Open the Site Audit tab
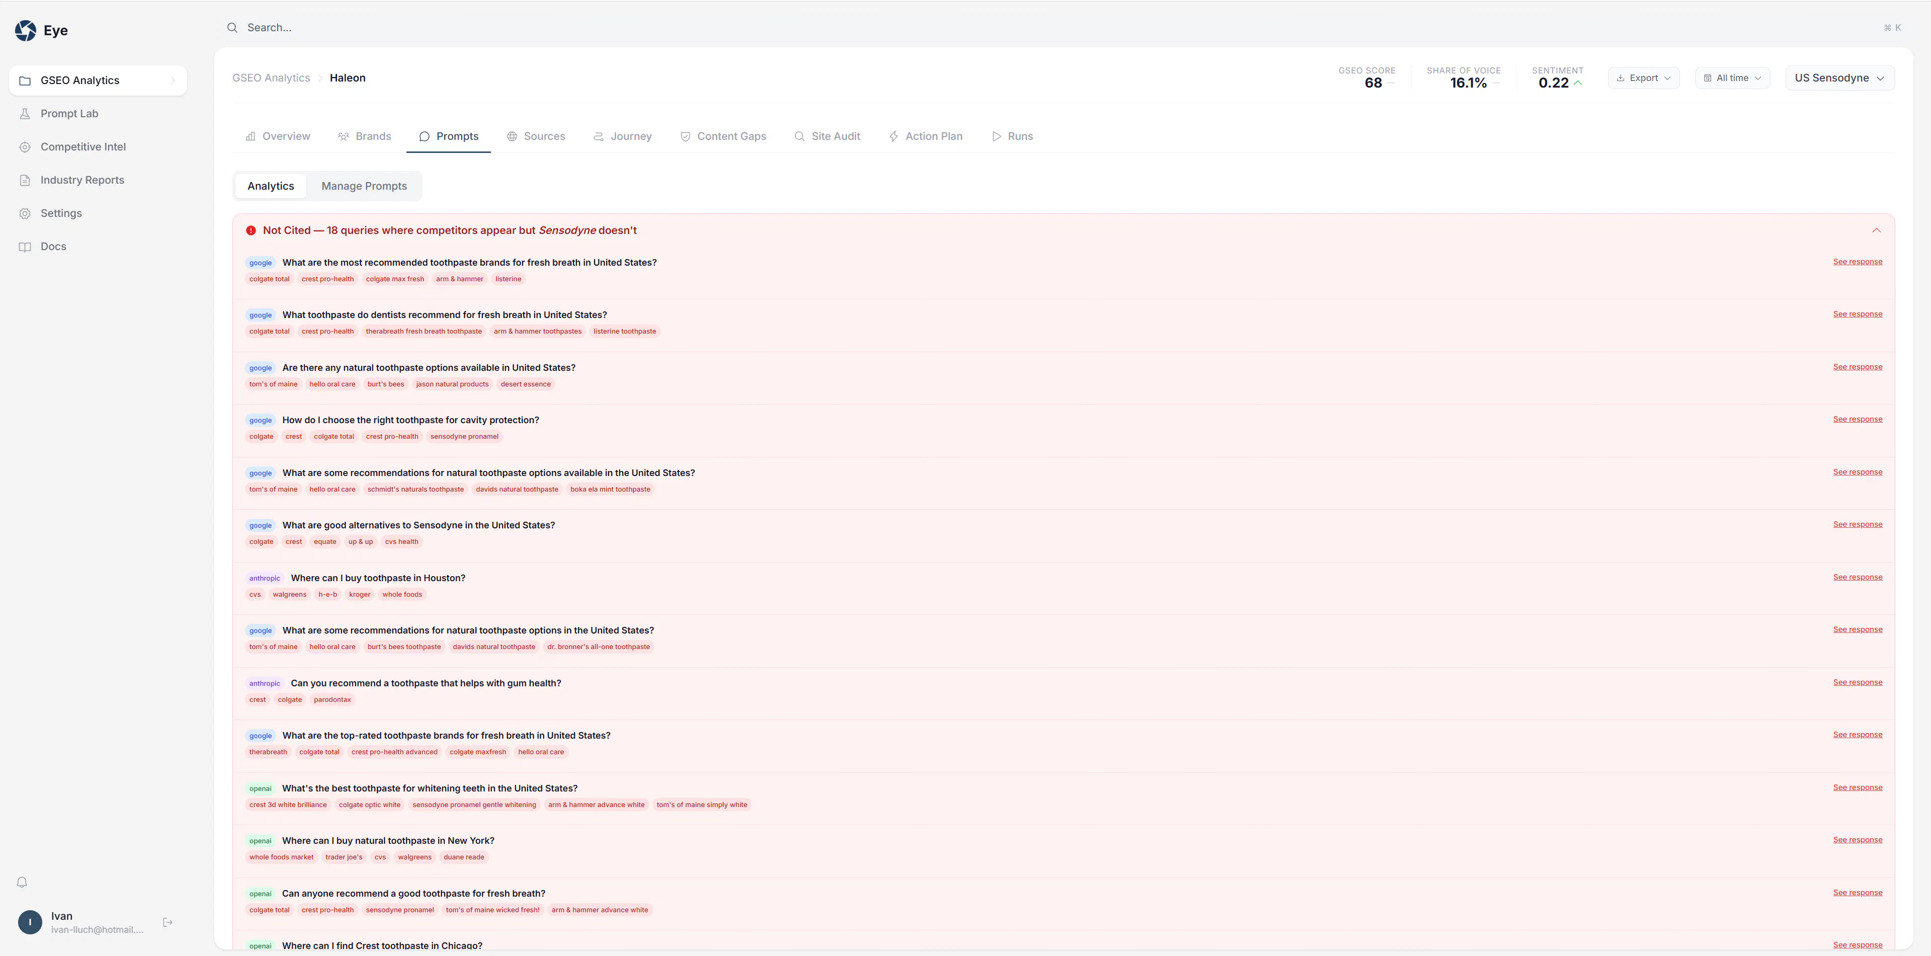1931x956 pixels. click(827, 136)
